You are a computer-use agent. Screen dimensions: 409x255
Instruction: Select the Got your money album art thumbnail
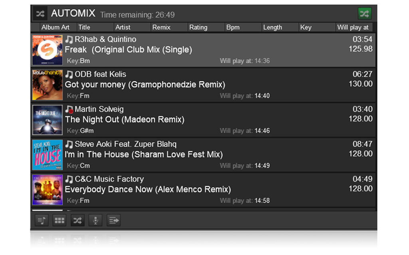48,85
